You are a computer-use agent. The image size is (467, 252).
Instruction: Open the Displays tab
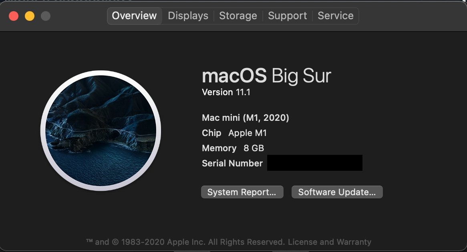(188, 16)
